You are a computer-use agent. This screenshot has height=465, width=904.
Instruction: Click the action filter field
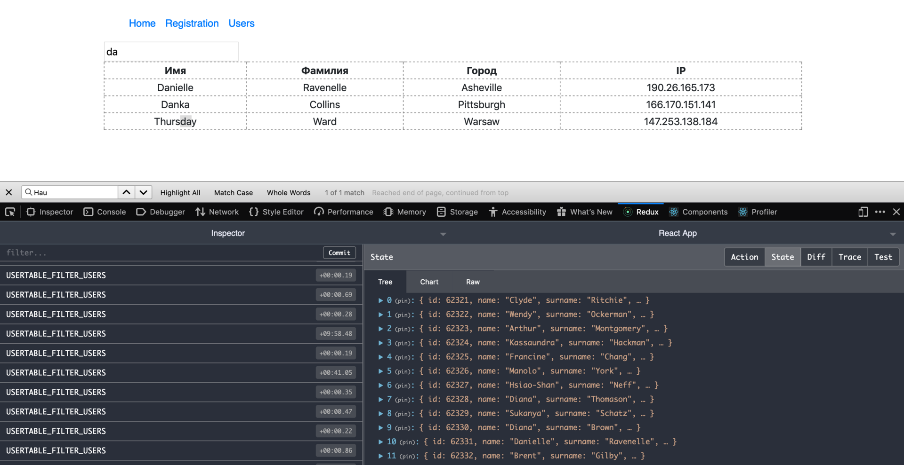pyautogui.click(x=160, y=253)
